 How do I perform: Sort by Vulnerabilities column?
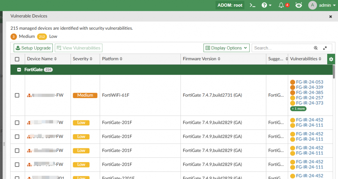[306, 59]
